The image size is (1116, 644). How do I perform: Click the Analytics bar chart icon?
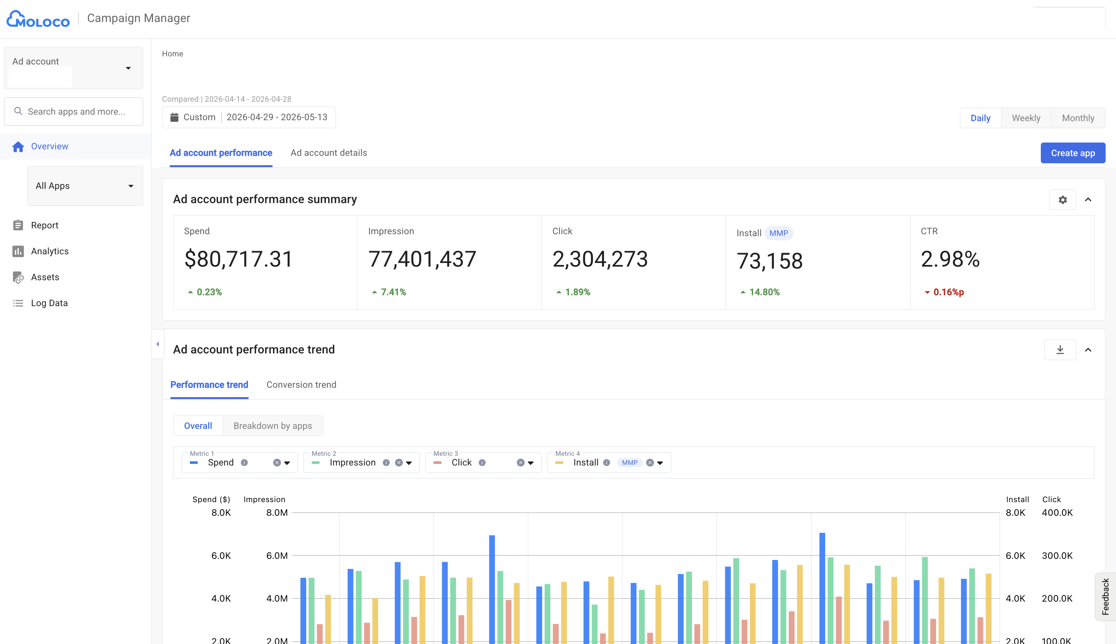coord(18,251)
